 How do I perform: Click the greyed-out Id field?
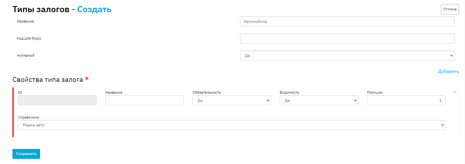(57, 100)
